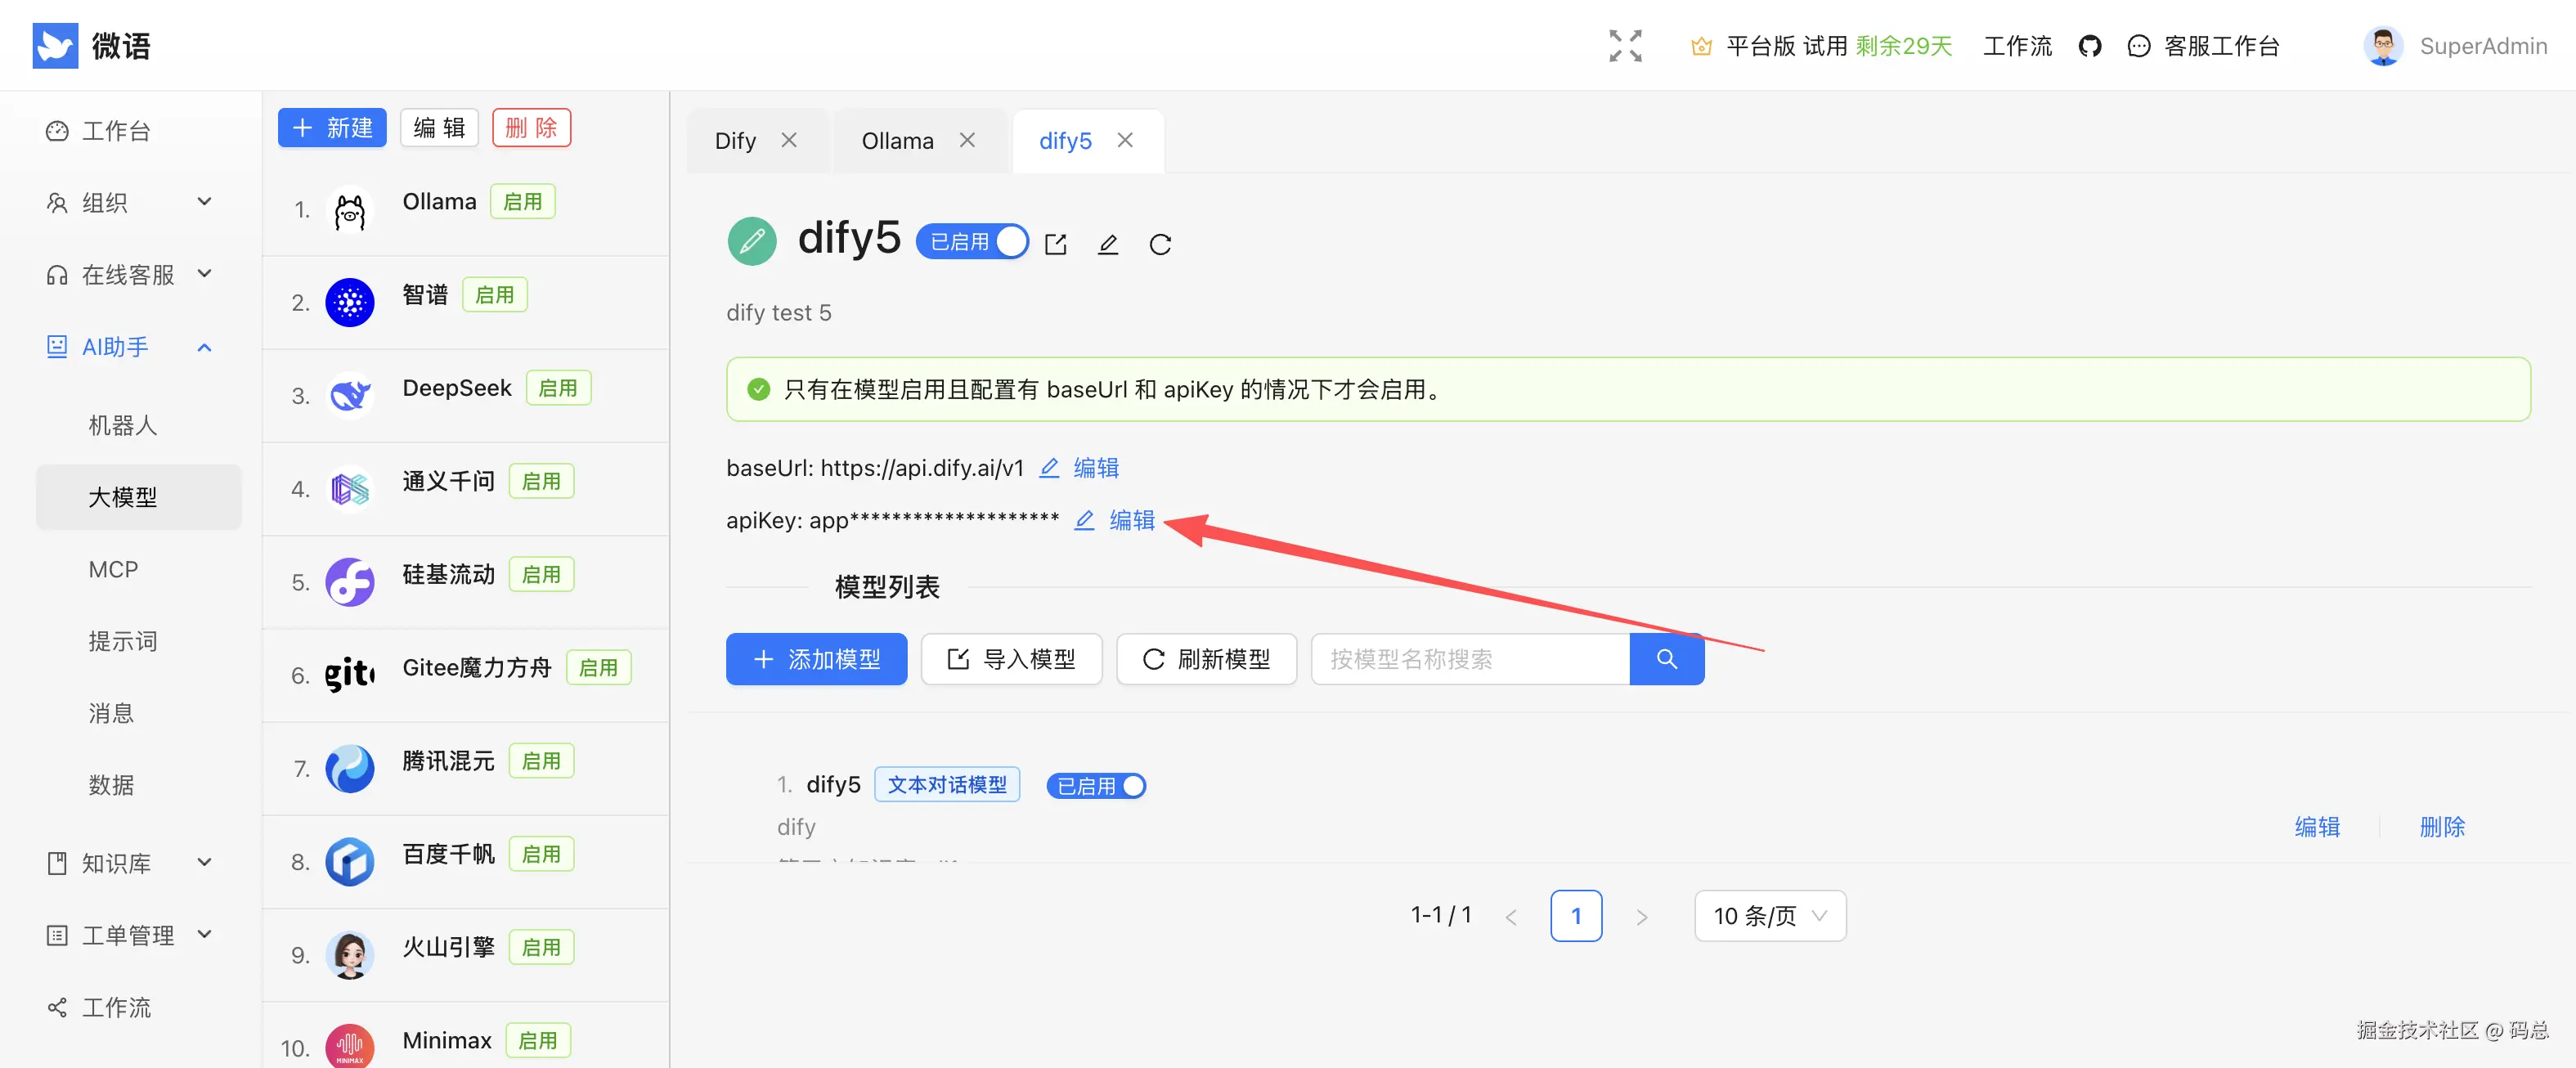Click the 添加模型 button
This screenshot has height=1068, width=2576.
pyautogui.click(x=816, y=659)
